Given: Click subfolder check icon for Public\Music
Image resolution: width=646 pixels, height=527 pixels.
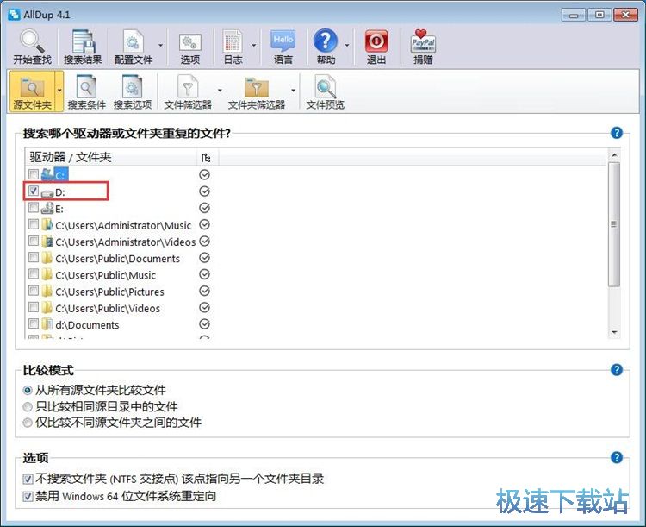Looking at the screenshot, I should 204,274.
